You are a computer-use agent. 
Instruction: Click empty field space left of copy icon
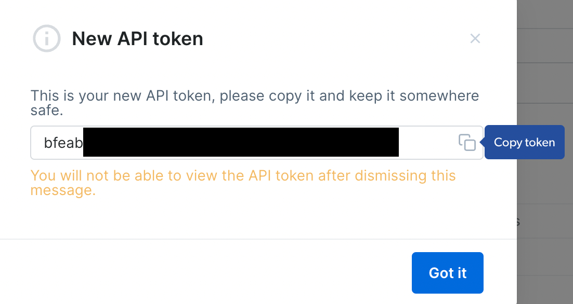427,143
